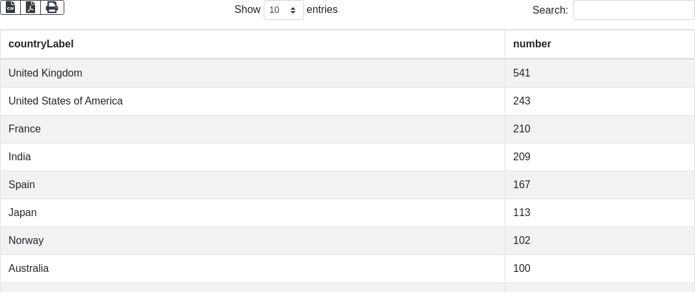Click the India country cell
Viewport: 695px width, 292px height.
[x=19, y=157]
